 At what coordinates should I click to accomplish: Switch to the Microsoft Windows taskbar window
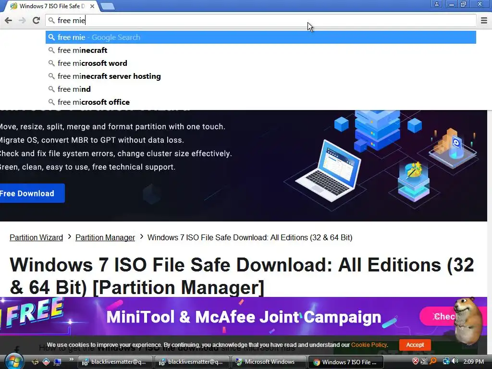coord(269,362)
